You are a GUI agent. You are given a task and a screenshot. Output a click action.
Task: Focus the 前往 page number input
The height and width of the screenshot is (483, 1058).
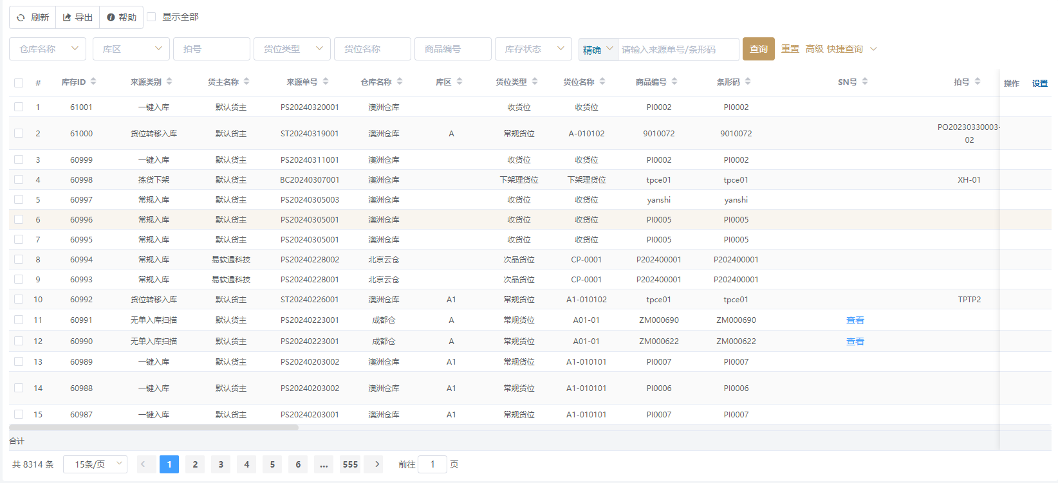coord(432,464)
